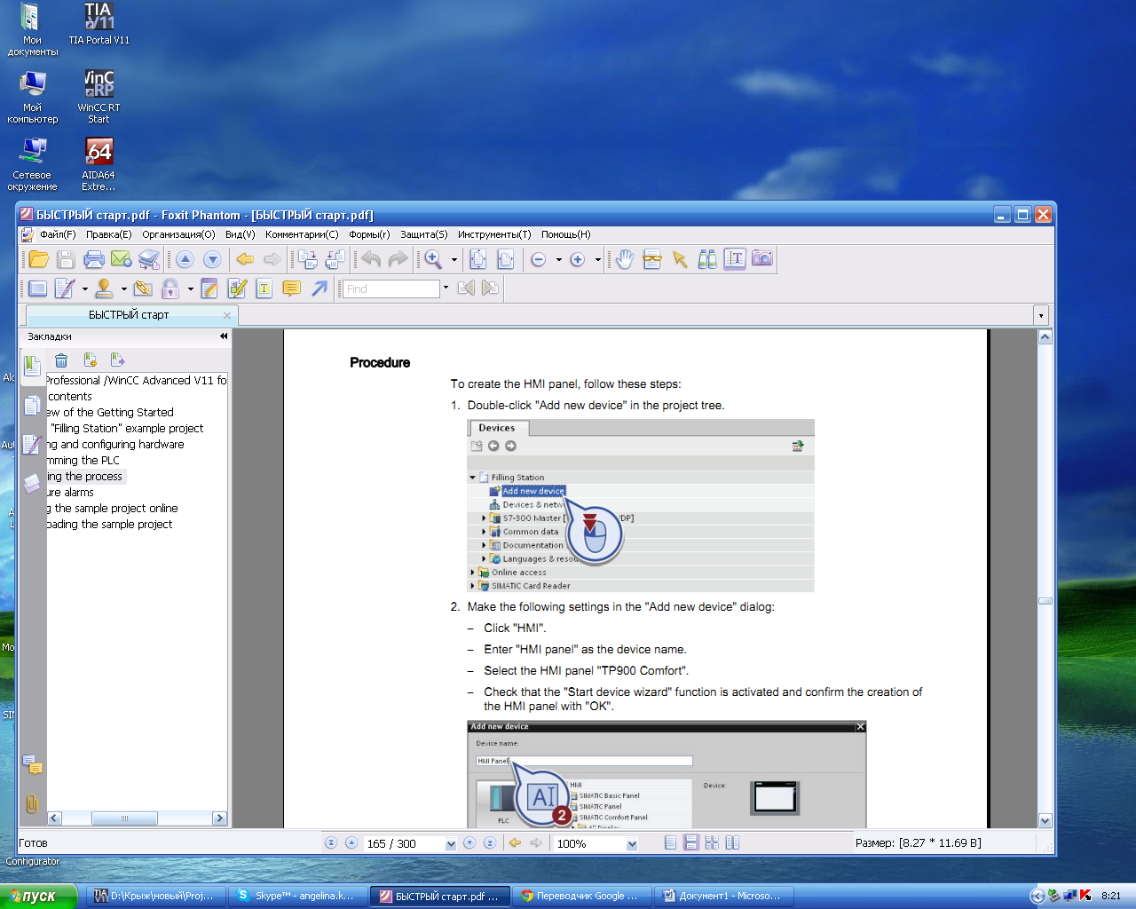The width and height of the screenshot is (1136, 909).
Task: Go to next page with blue down arrow
Action: coord(212,259)
